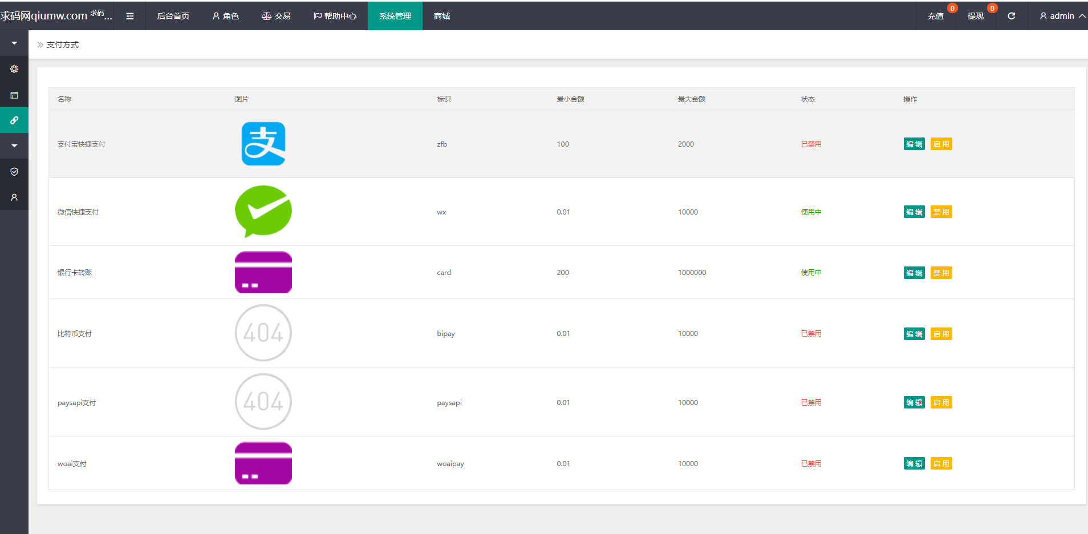
Task: Enable the 比特币支付 payment method
Action: [x=941, y=334]
